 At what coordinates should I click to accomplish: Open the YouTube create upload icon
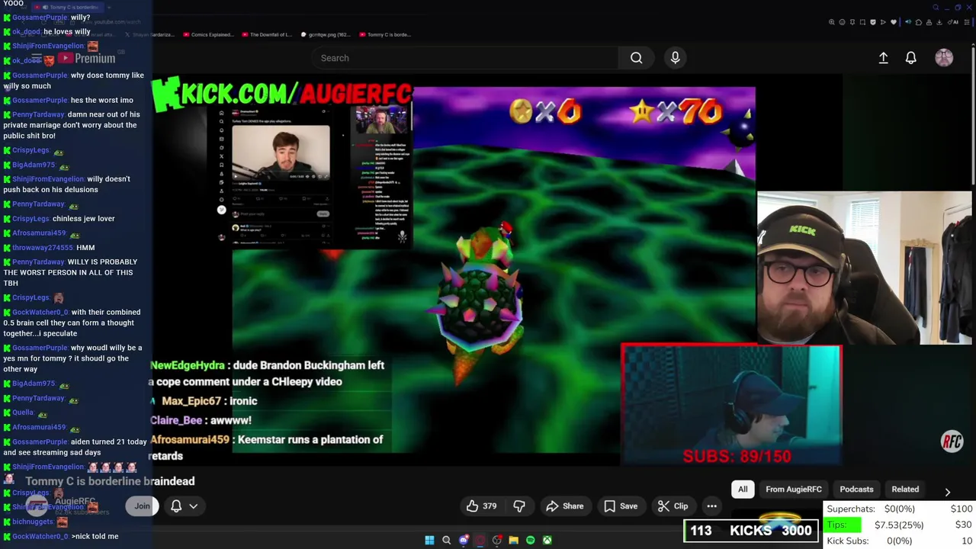(x=883, y=58)
